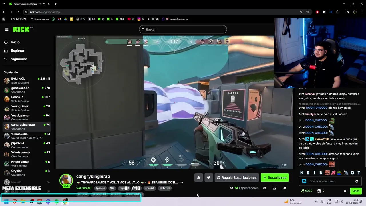Expand the stream title chevron
This screenshot has width=366, height=206.
click(182, 183)
